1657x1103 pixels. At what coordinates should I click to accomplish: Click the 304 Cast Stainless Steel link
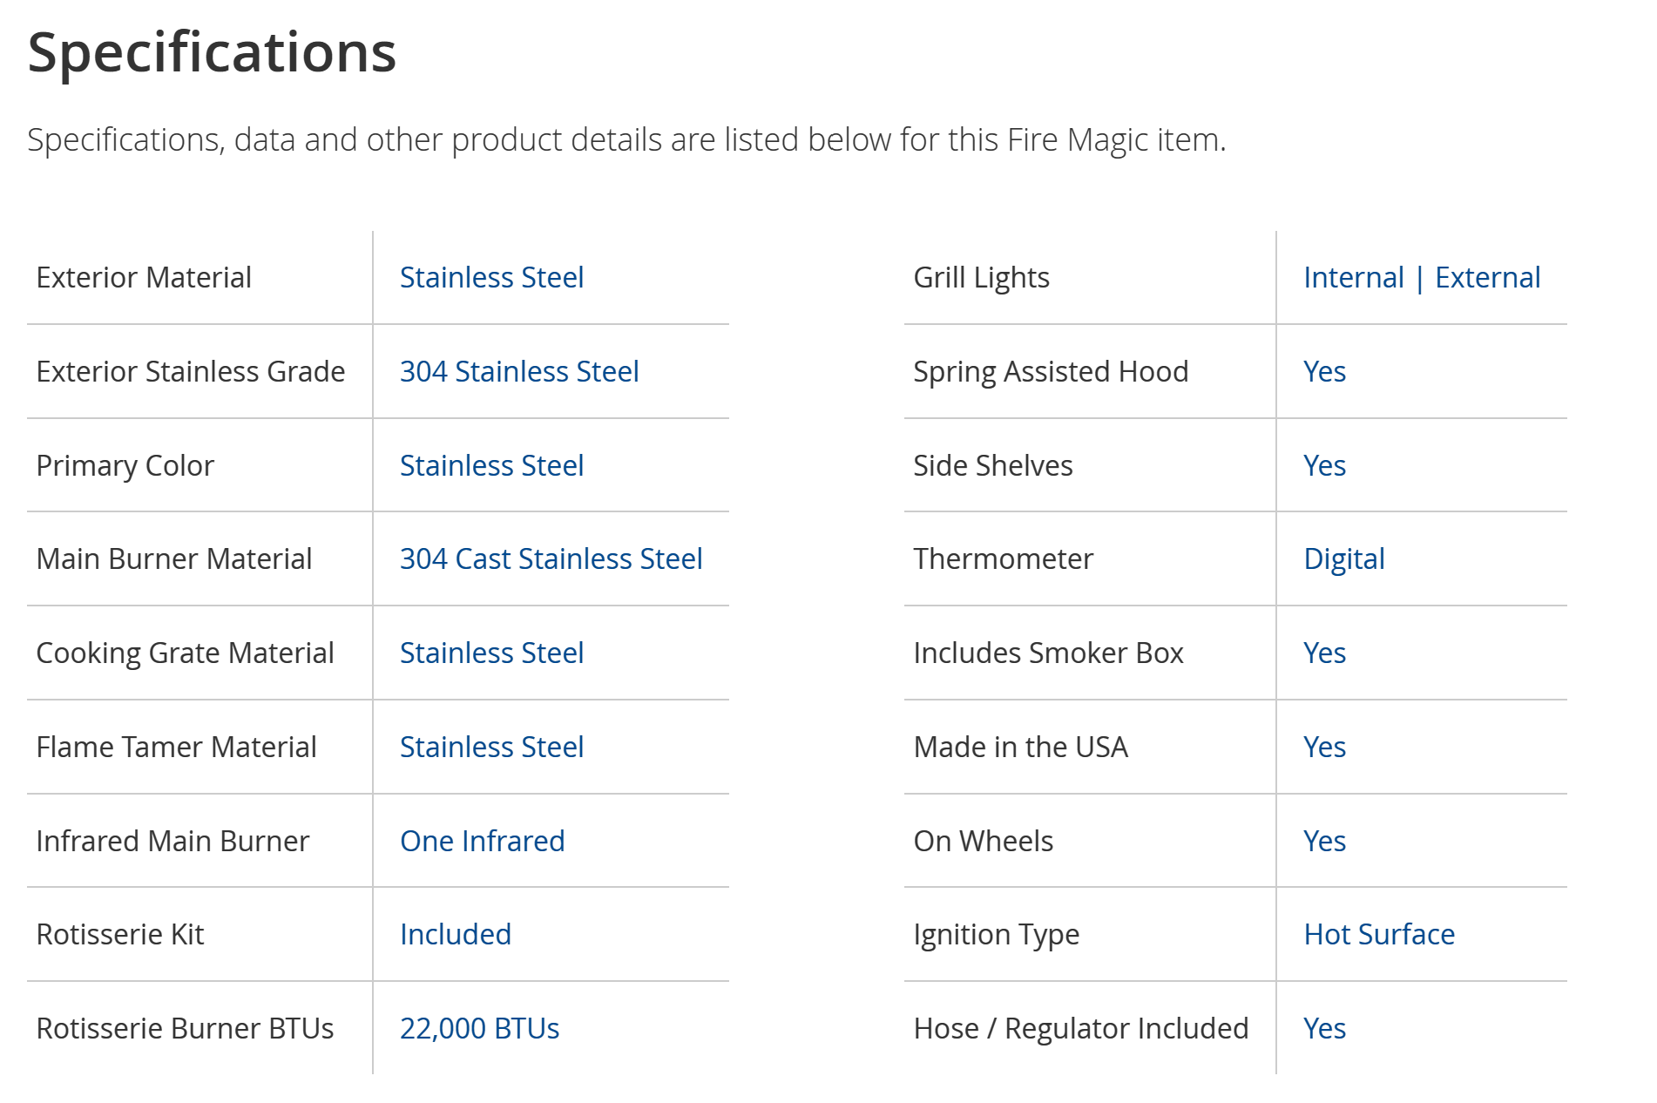coord(551,559)
